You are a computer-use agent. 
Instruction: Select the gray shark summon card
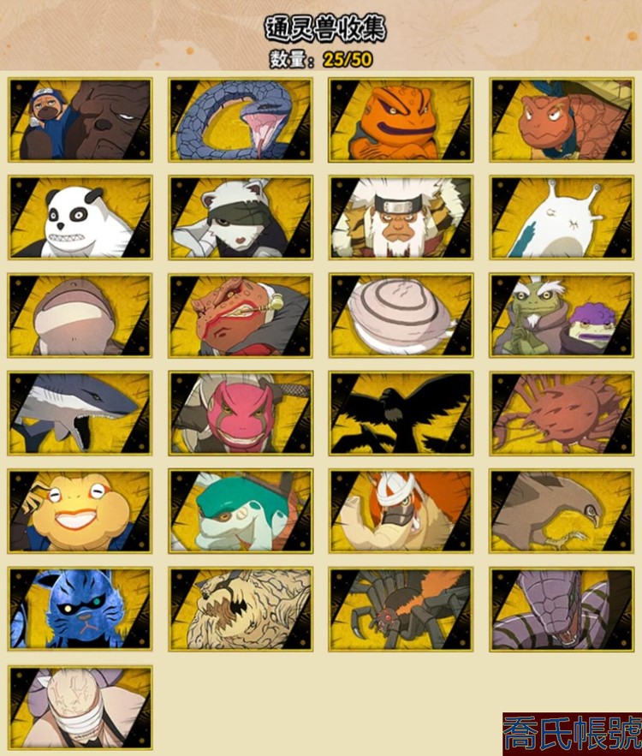click(x=80, y=414)
